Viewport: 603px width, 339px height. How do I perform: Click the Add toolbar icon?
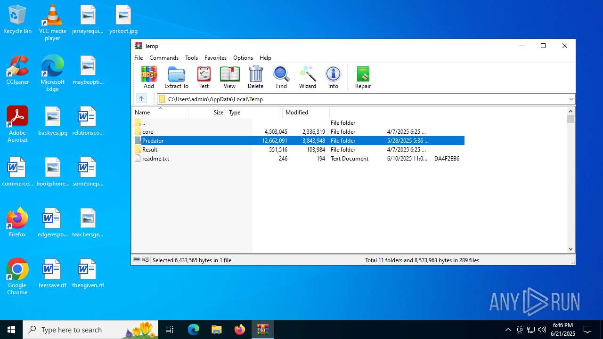[149, 77]
